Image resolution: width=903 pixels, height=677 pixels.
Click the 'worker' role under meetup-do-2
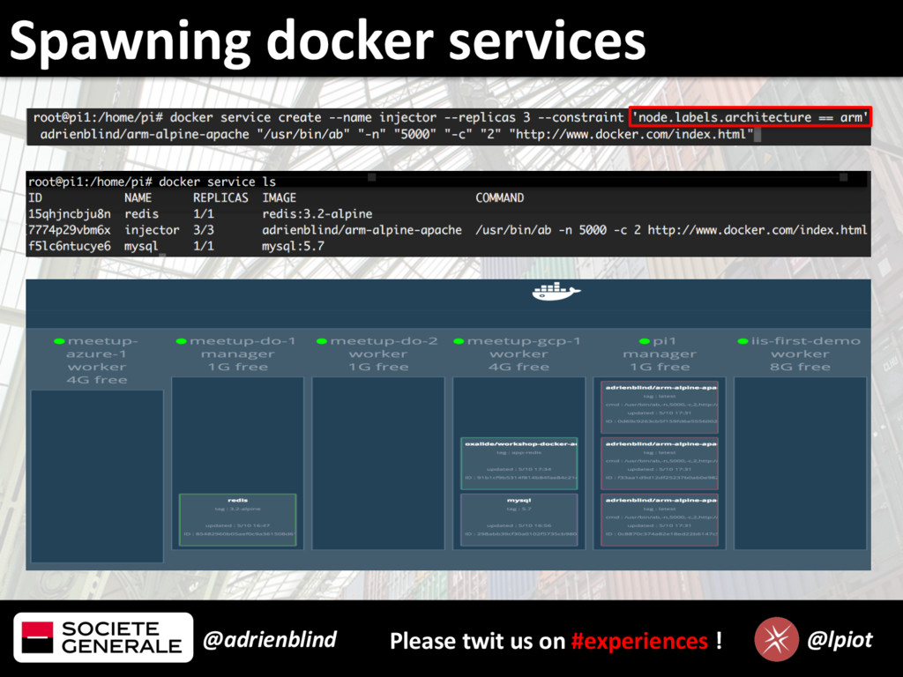tap(378, 354)
